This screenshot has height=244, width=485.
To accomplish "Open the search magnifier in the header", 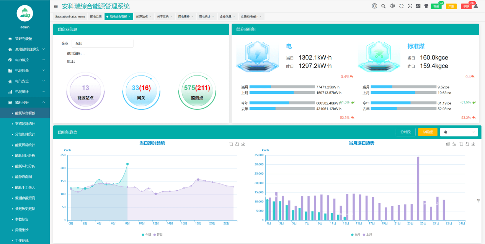I will (x=383, y=6).
